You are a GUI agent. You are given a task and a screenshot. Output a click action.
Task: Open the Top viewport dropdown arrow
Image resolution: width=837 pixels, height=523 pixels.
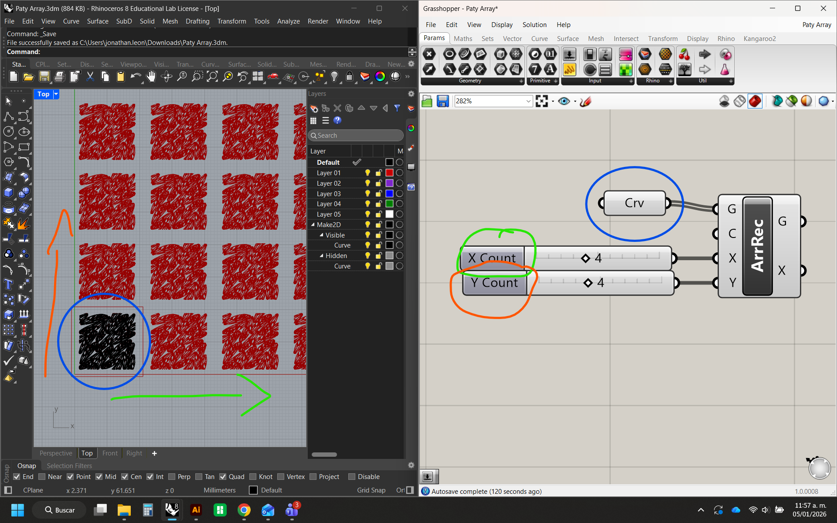[56, 94]
